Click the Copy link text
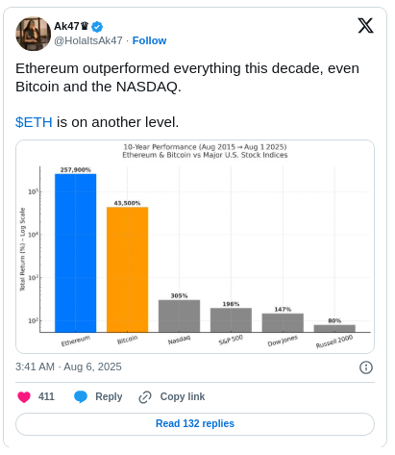Viewport: 395px width, 455px height. pyautogui.click(x=183, y=396)
